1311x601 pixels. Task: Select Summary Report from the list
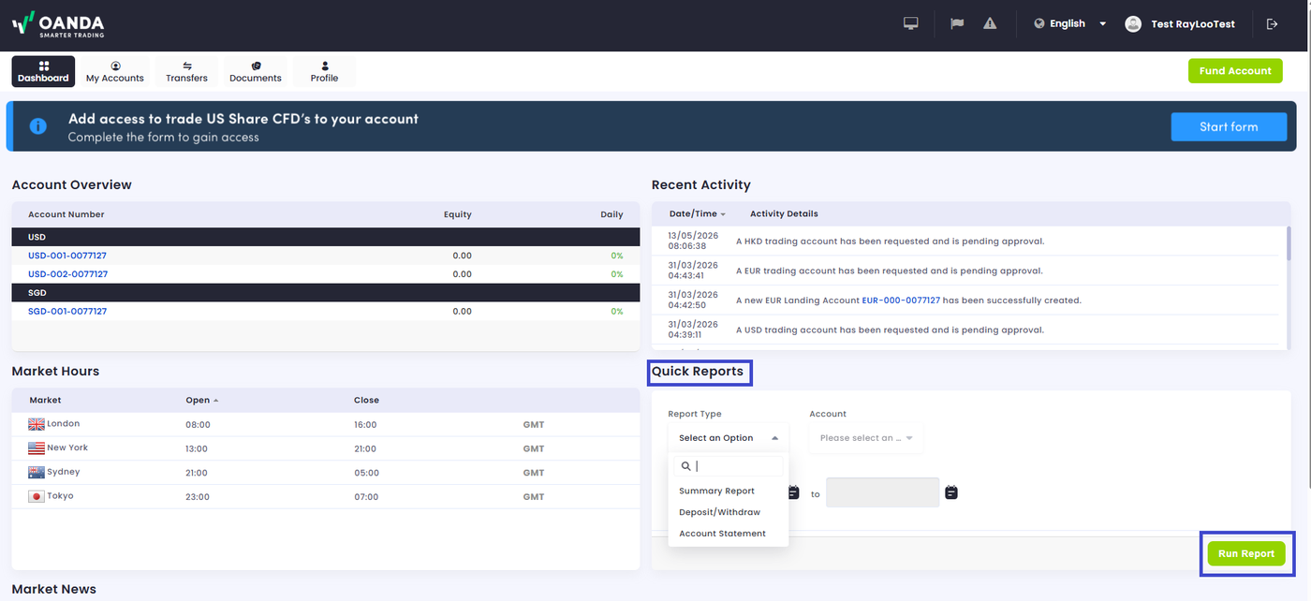pyautogui.click(x=716, y=491)
